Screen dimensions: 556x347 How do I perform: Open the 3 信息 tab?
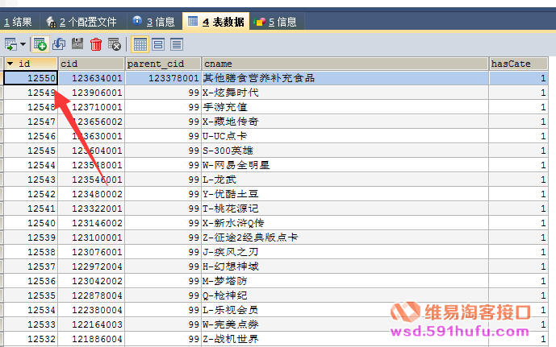154,22
